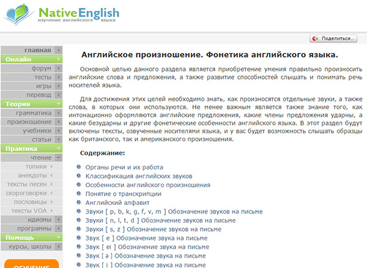The height and width of the screenshot is (268, 367).
Task: Click arrow icon beside игры
Action: 58,86
